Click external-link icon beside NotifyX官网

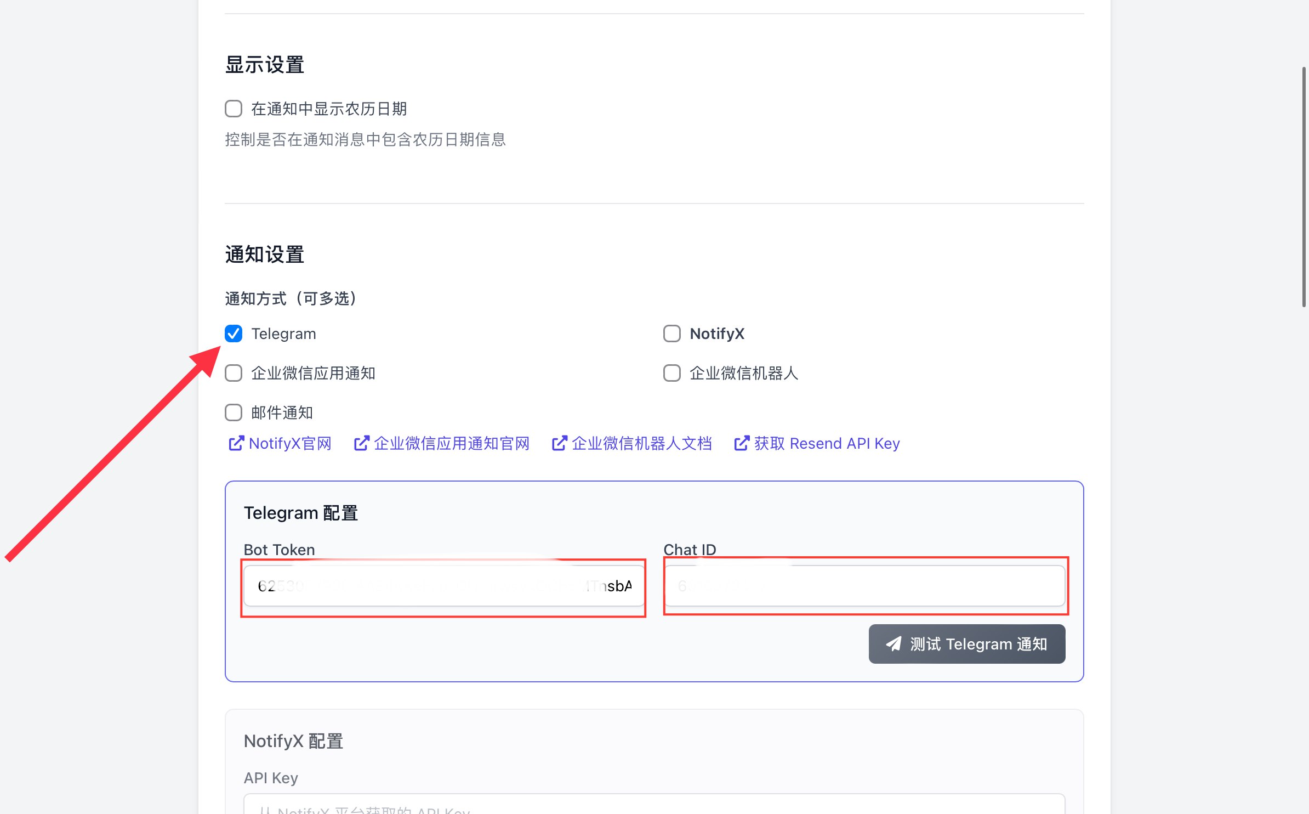236,443
